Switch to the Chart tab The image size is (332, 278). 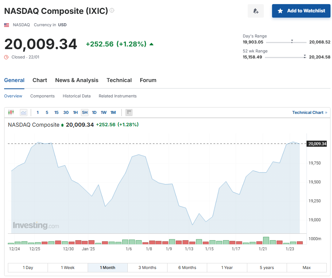point(40,80)
